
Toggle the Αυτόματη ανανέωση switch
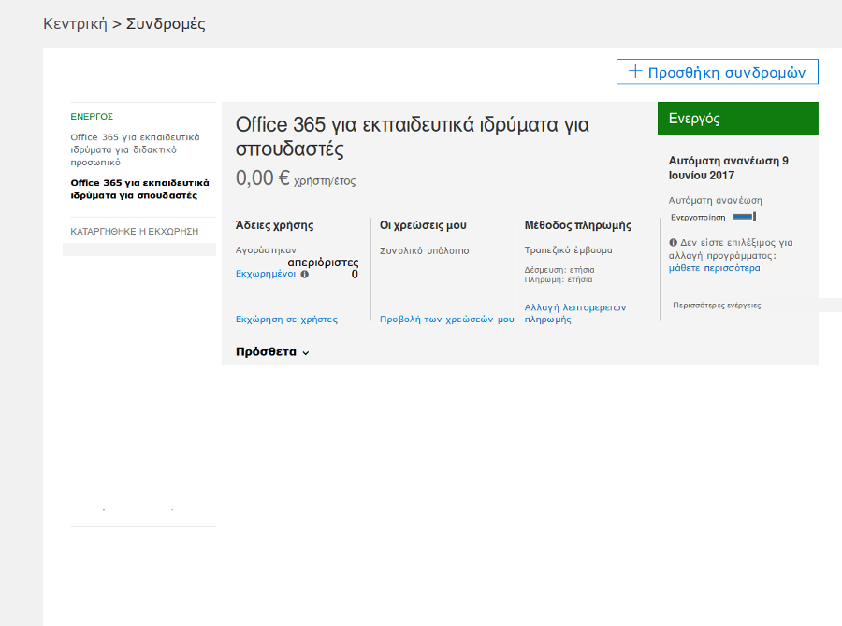(743, 217)
